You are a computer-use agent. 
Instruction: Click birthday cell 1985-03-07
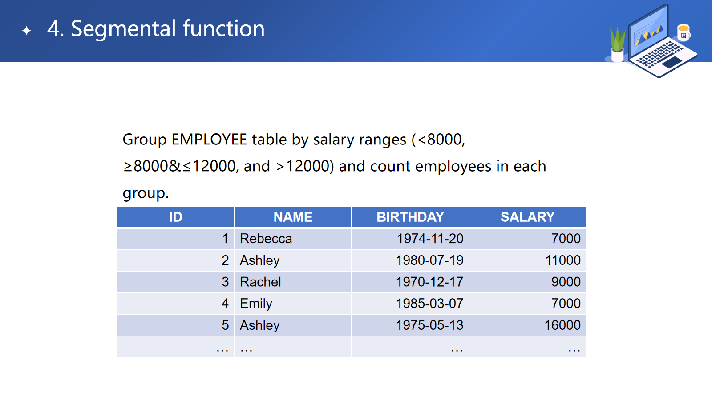[x=429, y=304]
